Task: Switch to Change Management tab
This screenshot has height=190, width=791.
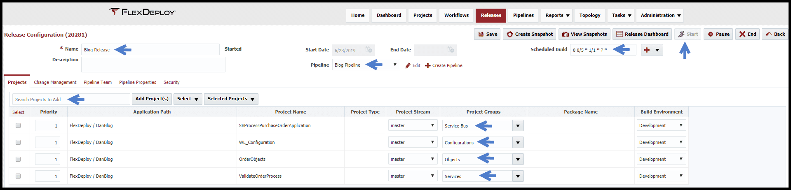Action: pyautogui.click(x=55, y=82)
